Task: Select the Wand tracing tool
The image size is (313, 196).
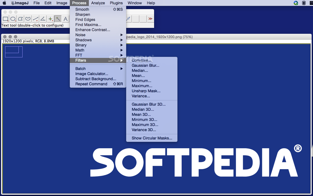Action: [58, 19]
